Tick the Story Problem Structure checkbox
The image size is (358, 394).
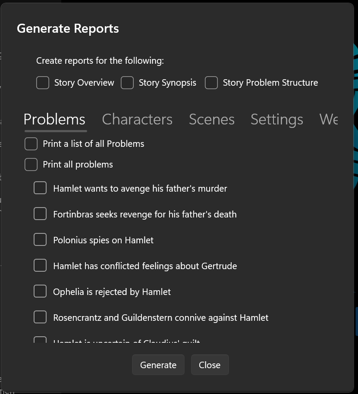(211, 83)
